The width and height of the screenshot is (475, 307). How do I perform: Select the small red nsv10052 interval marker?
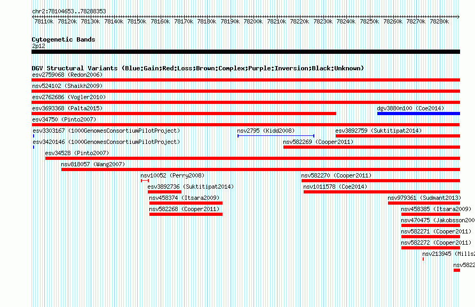pos(145,181)
